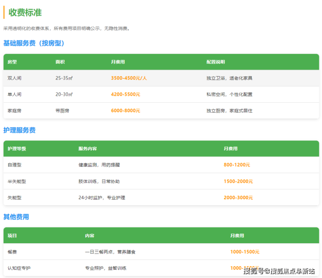Image resolution: width=322 pixels, height=278 pixels.
Task: Click the 护理服务费 section heading
Action: tap(19, 130)
